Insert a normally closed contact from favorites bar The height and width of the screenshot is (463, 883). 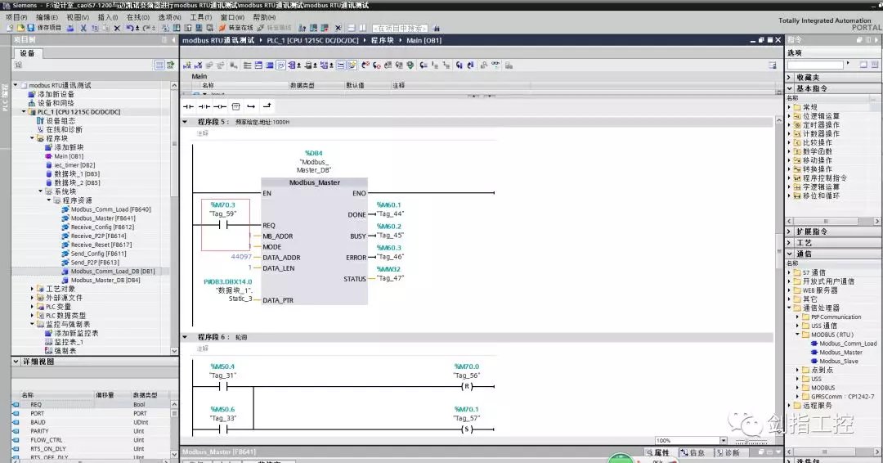pos(204,106)
